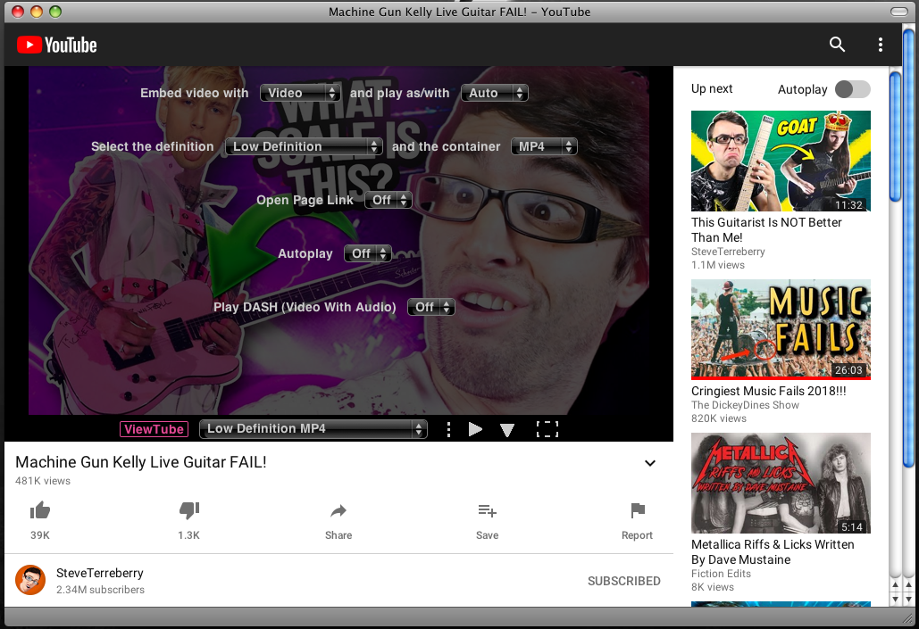
Task: Click ViewTube play button
Action: click(475, 429)
